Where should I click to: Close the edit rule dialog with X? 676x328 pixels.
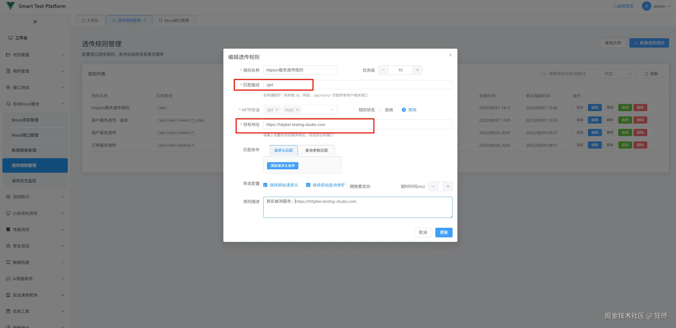point(450,55)
